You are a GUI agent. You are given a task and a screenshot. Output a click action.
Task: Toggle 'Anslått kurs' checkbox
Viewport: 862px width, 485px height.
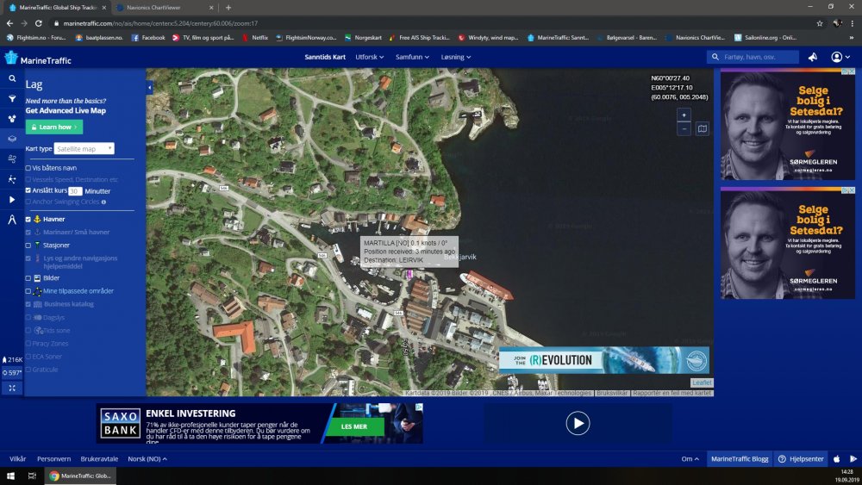[28, 190]
